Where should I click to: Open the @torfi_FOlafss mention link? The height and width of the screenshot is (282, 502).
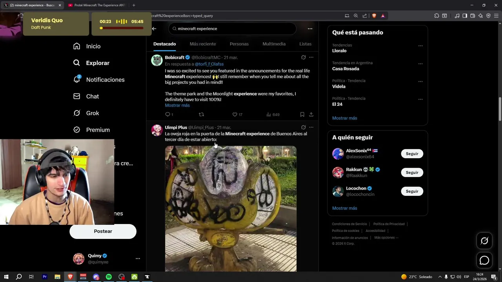(209, 64)
